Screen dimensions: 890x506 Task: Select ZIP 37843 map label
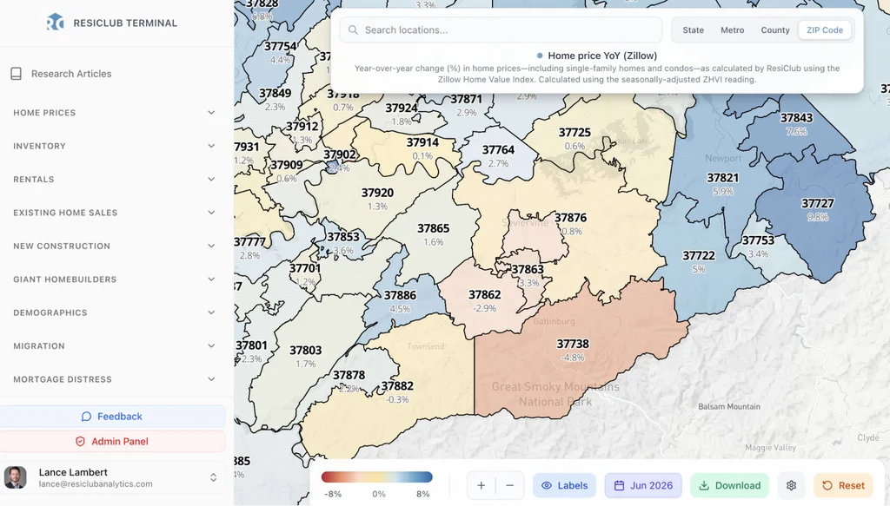796,118
